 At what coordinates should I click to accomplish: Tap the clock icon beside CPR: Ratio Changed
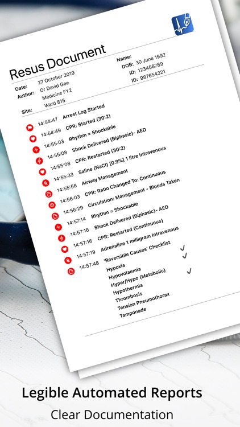[x=52, y=205]
